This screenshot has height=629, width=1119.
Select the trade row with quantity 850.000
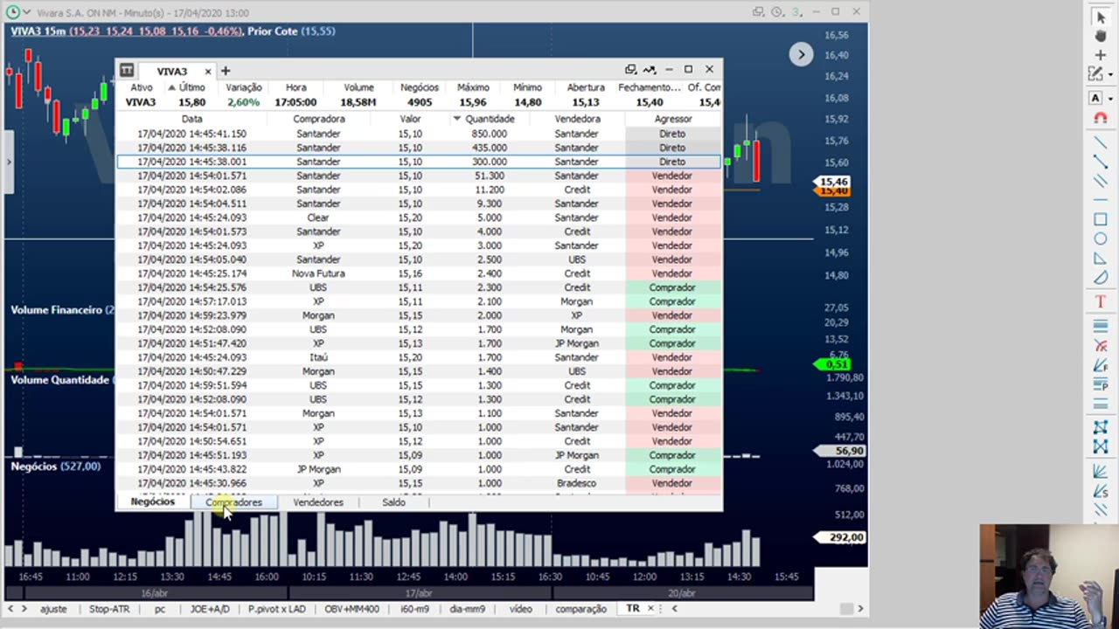coord(419,134)
